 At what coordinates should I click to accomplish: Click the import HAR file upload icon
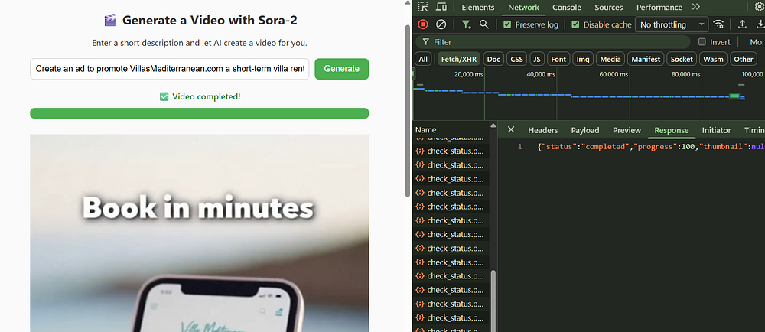pyautogui.click(x=742, y=24)
